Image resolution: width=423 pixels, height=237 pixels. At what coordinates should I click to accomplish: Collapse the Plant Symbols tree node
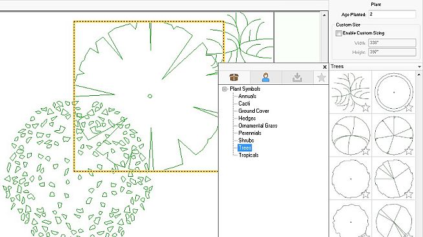pos(224,89)
